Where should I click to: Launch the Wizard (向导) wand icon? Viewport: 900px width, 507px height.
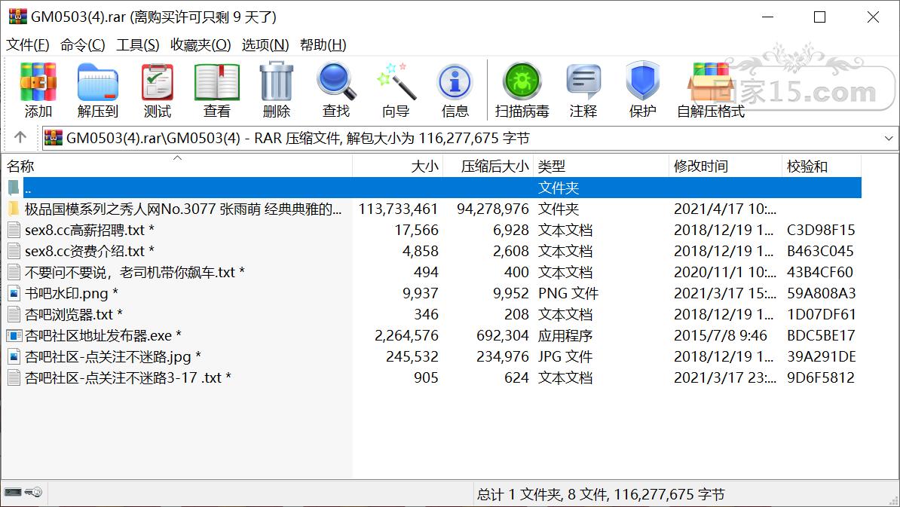(x=396, y=81)
